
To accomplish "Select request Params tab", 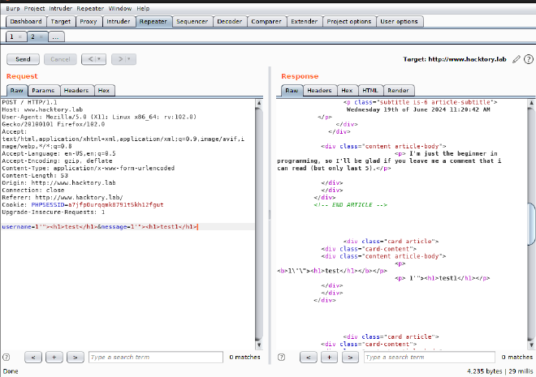I will click(43, 91).
